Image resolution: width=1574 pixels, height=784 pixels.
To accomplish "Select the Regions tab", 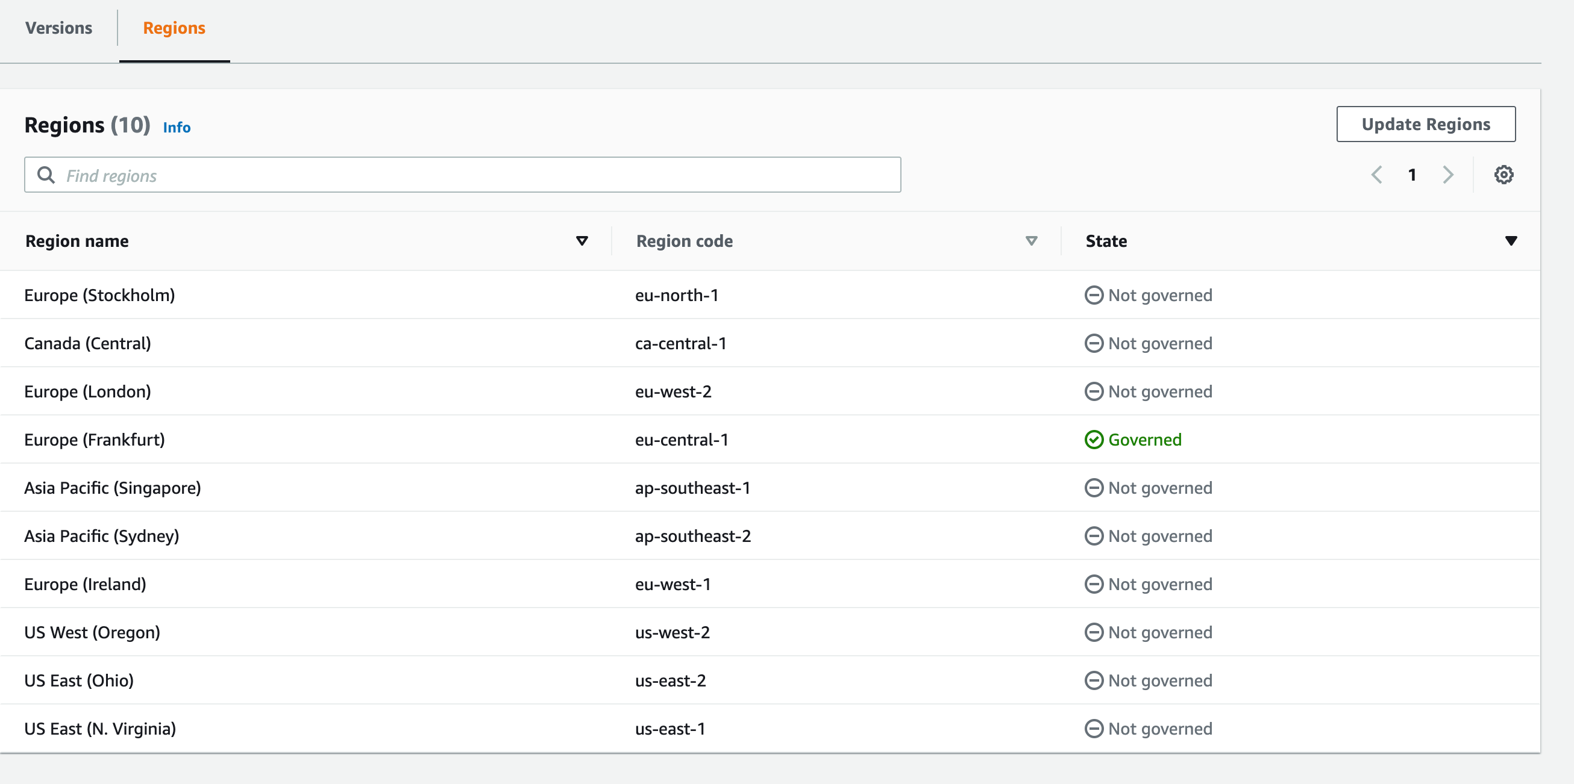I will pyautogui.click(x=174, y=28).
